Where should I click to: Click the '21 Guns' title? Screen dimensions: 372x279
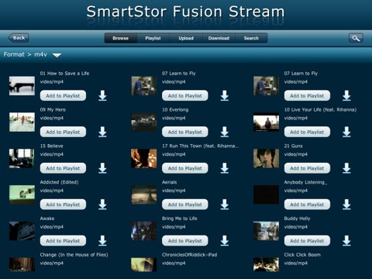pyautogui.click(x=294, y=146)
